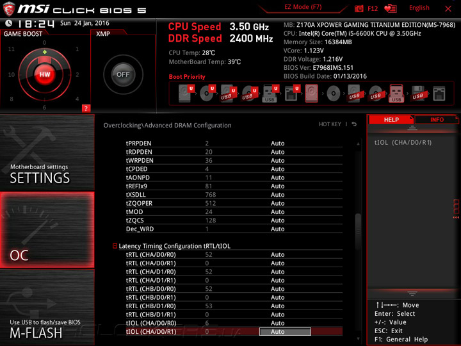Click the scroll-down arrow of settings list
Screen dimensions: 461x346
click(x=358, y=339)
